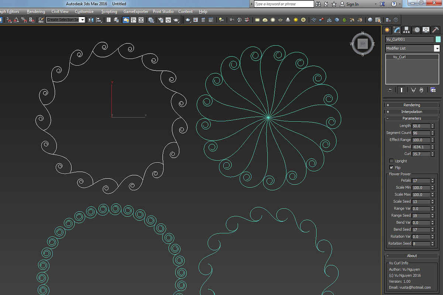Expand the Interpolation rollout

tap(412, 112)
